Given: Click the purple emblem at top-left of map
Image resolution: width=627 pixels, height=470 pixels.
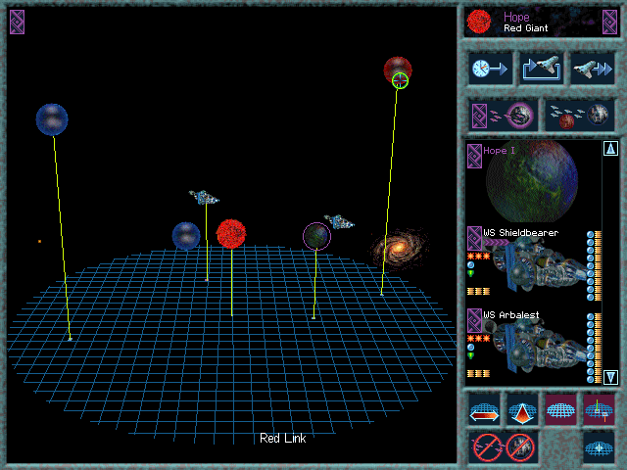Looking at the screenshot, I should tap(17, 22).
